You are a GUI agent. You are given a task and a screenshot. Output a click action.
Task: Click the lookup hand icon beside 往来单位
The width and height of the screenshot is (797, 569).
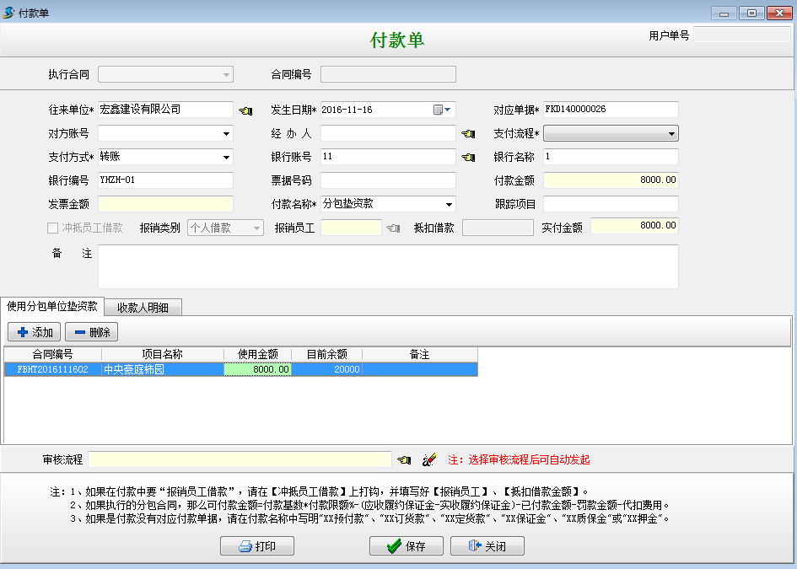coord(245,110)
